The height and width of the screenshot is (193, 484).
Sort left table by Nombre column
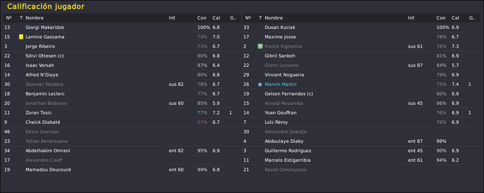tap(35, 18)
